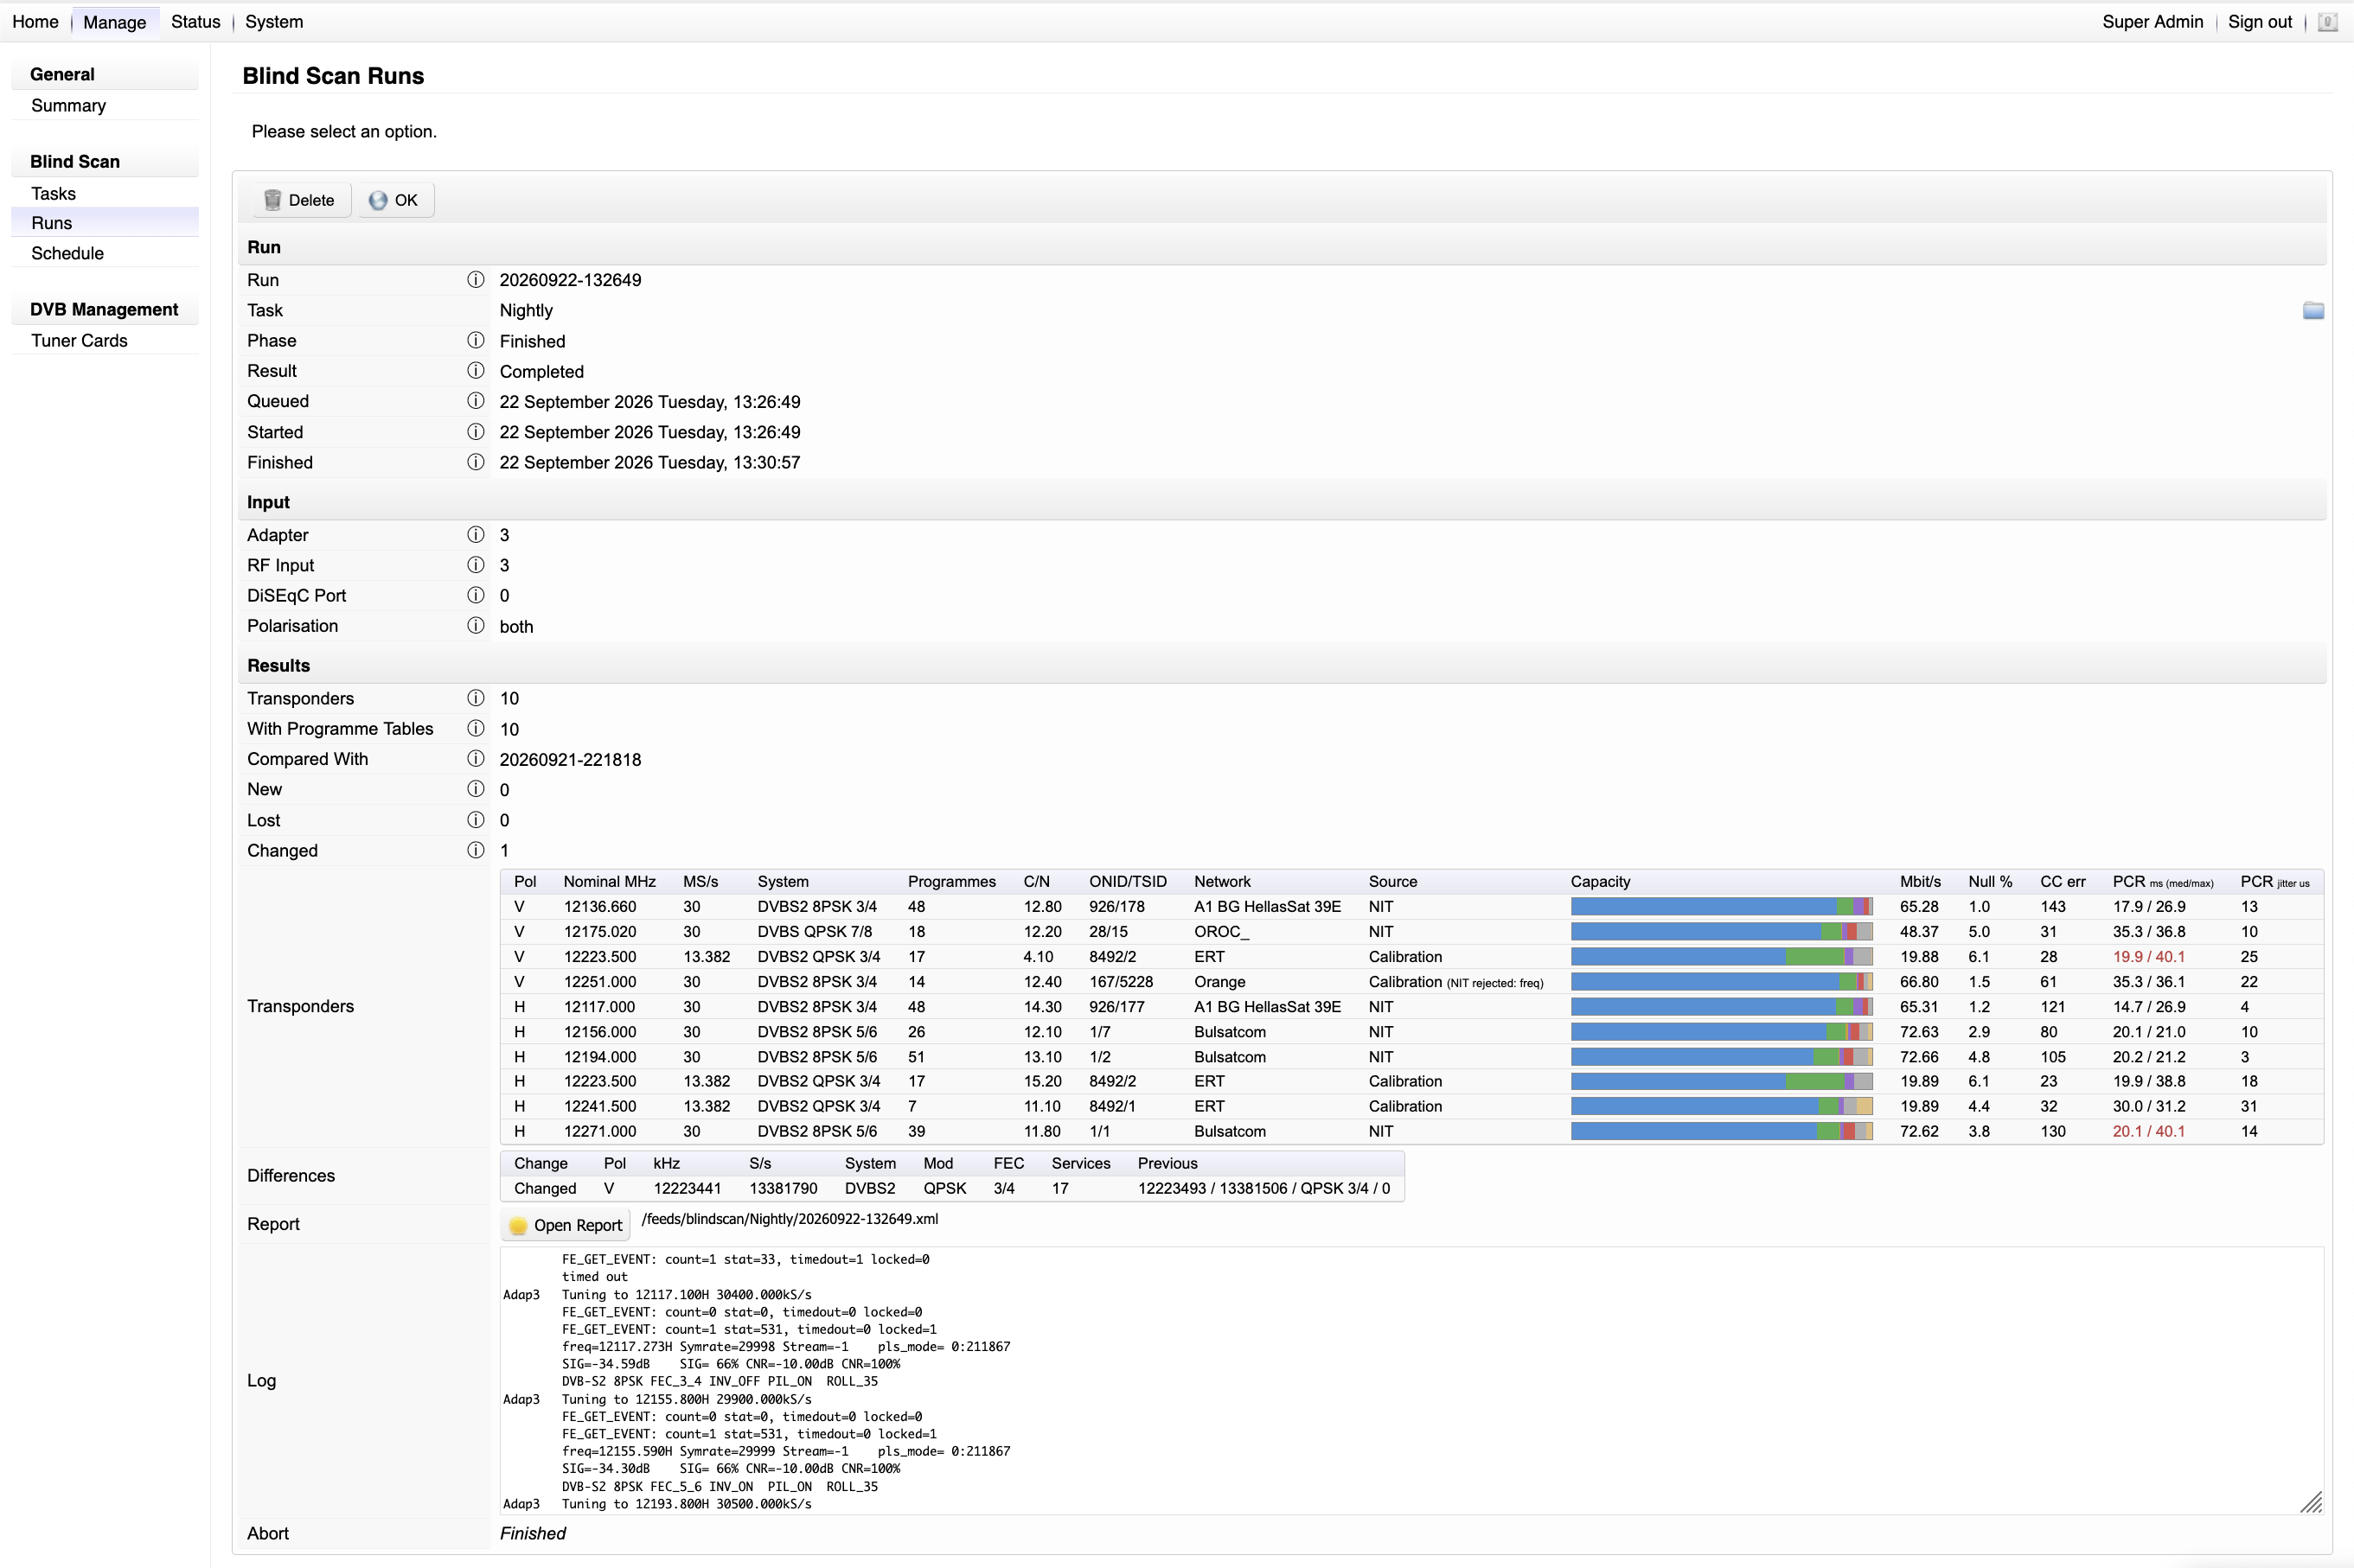This screenshot has height=1568, width=2354.
Task: Click the info icon beside Adapter
Action: click(475, 535)
